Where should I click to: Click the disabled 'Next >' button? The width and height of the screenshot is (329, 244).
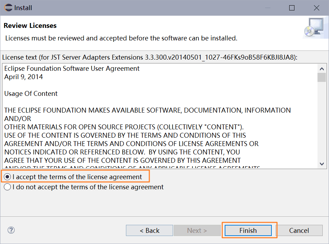(x=197, y=230)
